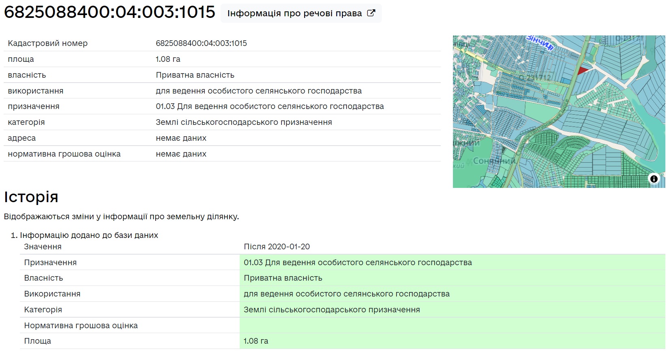Screen dimensions: 667x351
Task: Click 'Інформацію додано до бази даних' entry
Action: click(89, 235)
